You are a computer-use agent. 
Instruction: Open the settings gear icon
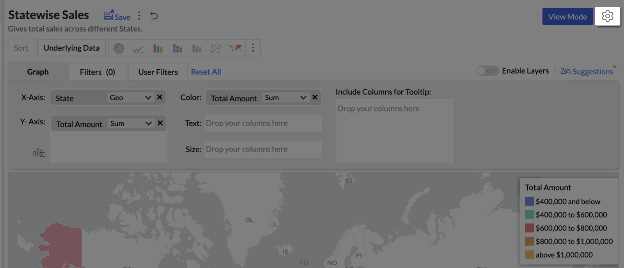click(x=607, y=16)
